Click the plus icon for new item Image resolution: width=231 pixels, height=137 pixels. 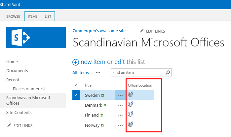click(x=76, y=62)
